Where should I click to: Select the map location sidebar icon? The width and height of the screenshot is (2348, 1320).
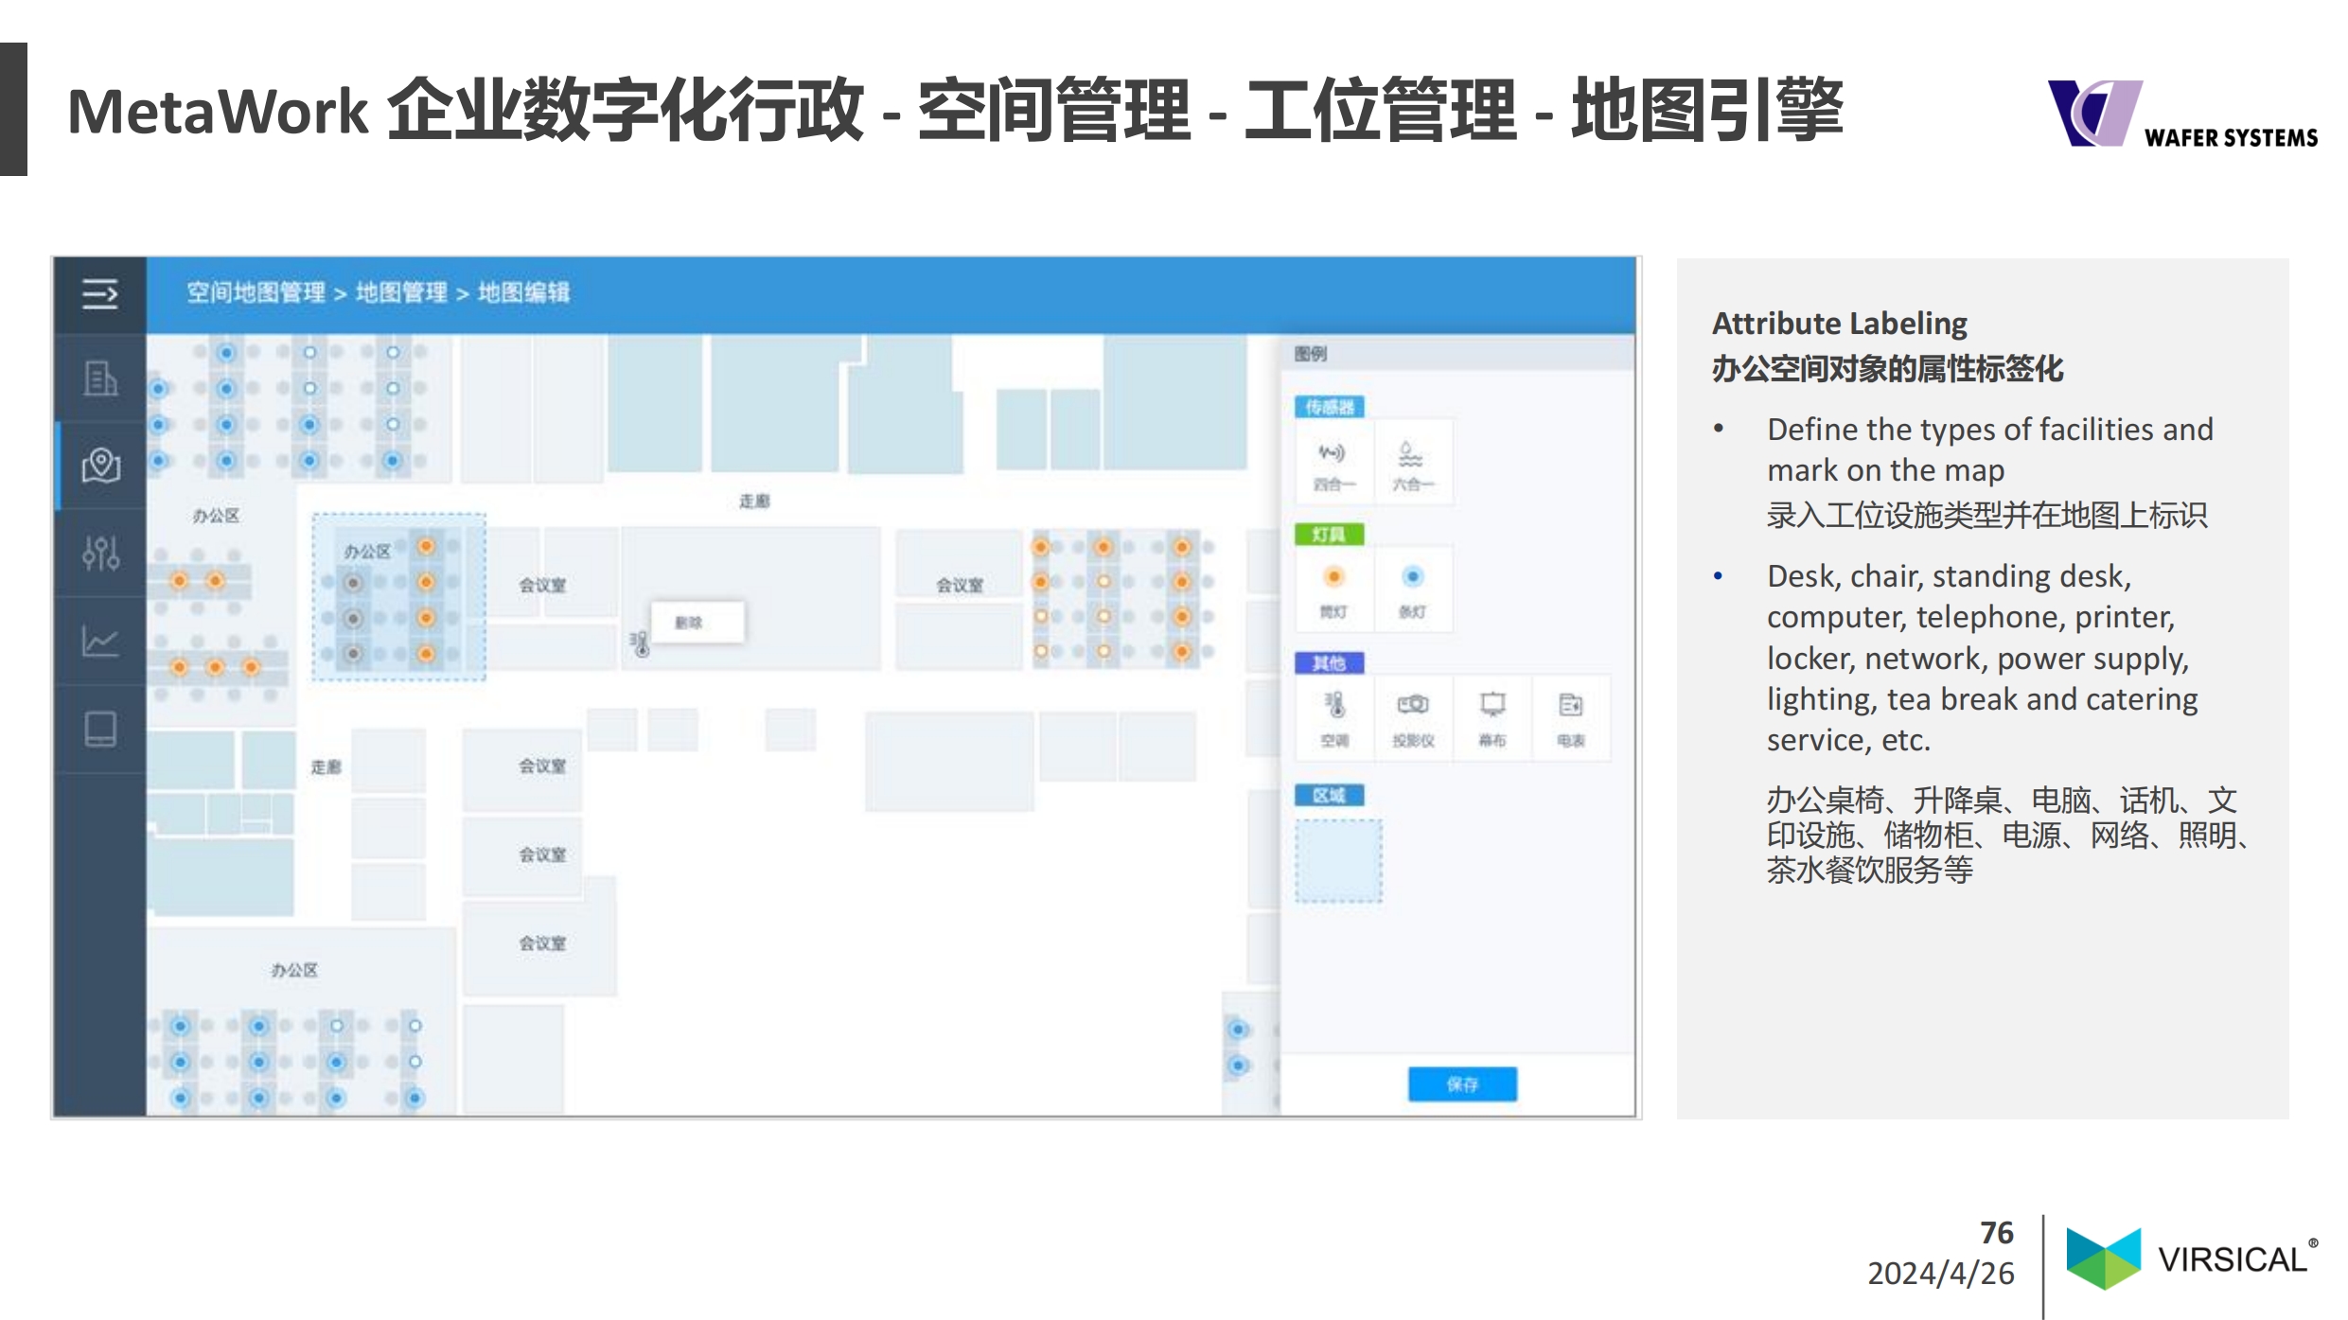[x=100, y=466]
